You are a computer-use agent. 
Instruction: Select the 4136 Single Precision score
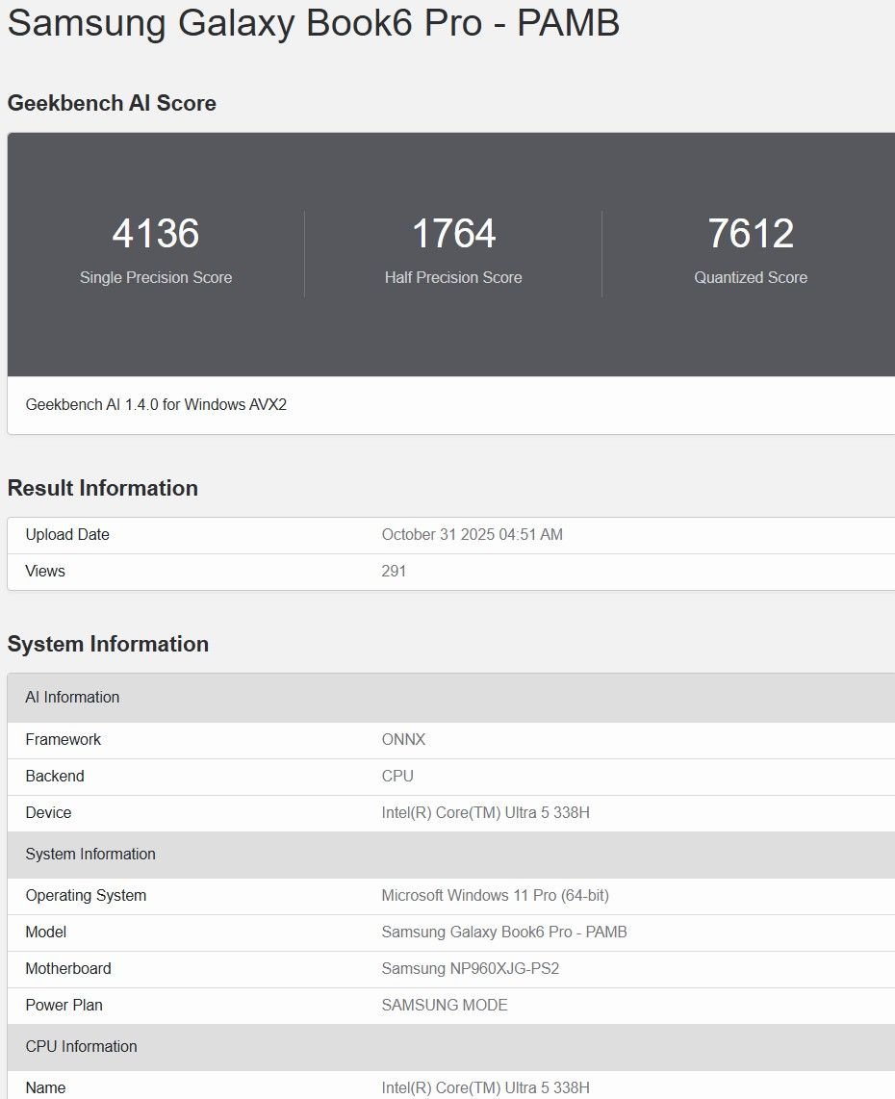(x=156, y=234)
